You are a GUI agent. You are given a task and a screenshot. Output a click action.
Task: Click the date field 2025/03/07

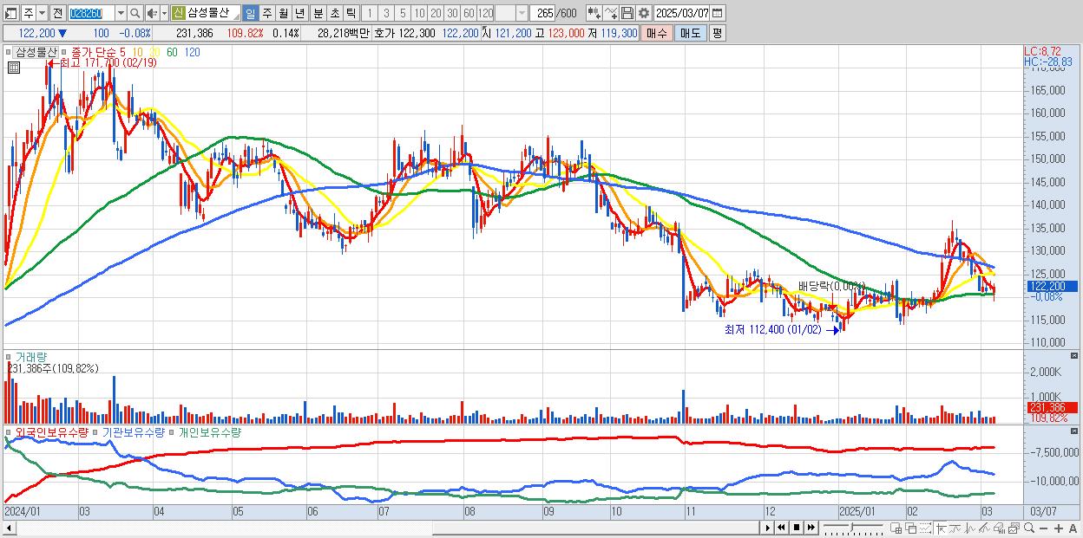click(682, 14)
